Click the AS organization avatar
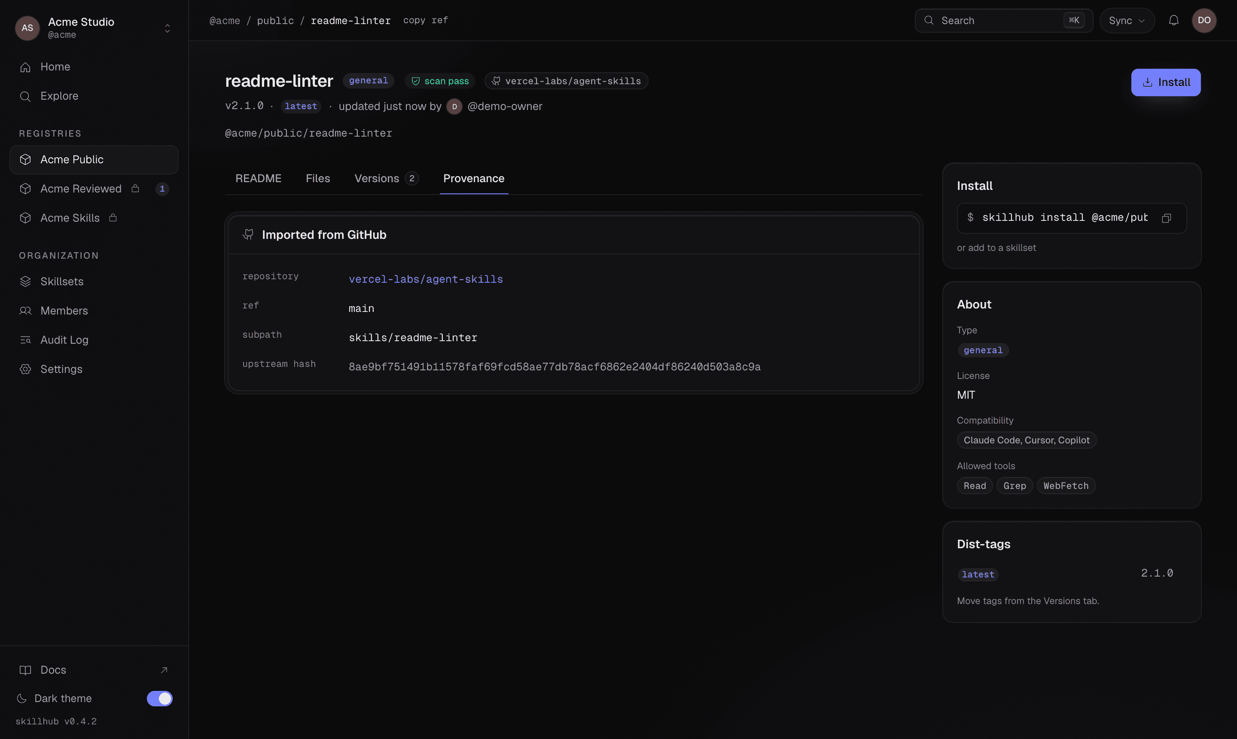The width and height of the screenshot is (1237, 739). [27, 28]
